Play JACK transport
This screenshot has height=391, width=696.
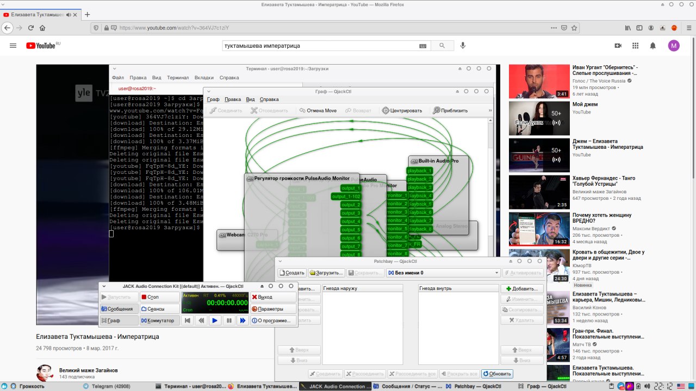(215, 320)
